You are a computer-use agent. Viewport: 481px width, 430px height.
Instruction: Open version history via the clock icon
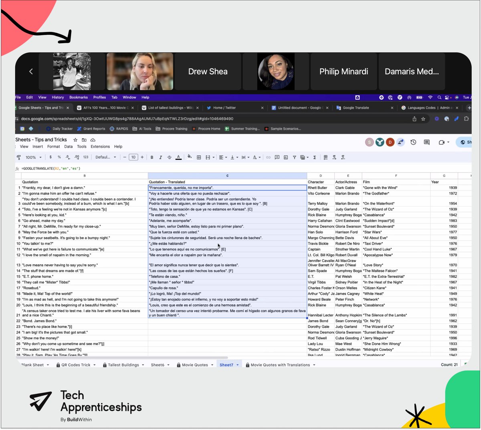(x=413, y=143)
